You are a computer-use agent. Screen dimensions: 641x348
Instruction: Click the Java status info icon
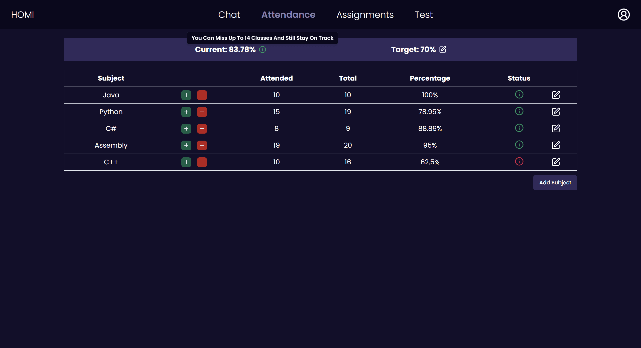pos(519,94)
